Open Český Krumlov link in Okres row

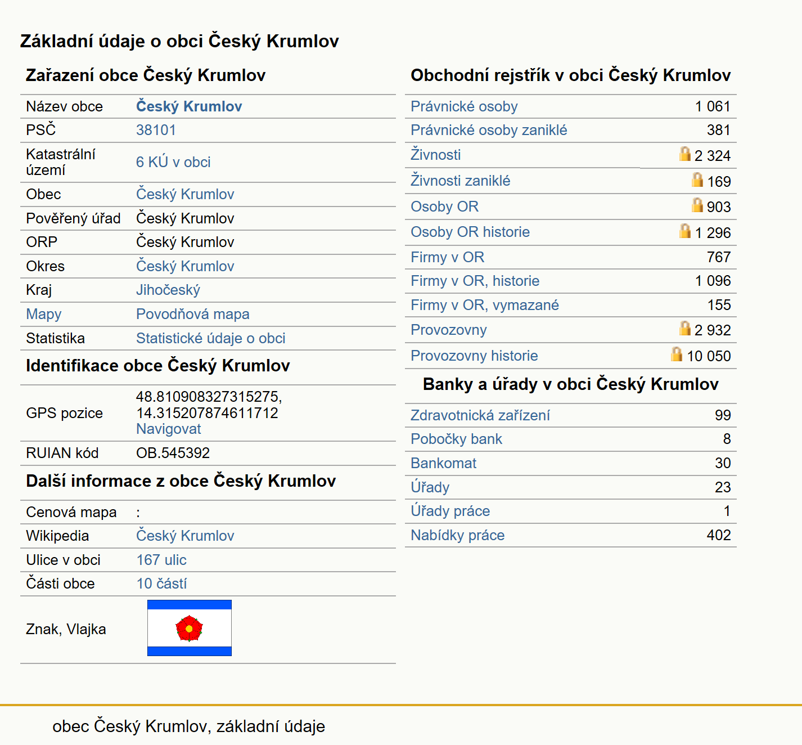click(x=185, y=266)
